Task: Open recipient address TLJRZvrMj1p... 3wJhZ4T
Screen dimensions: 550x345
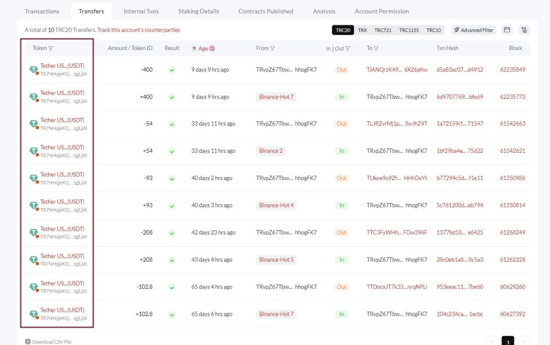Action: (x=397, y=124)
